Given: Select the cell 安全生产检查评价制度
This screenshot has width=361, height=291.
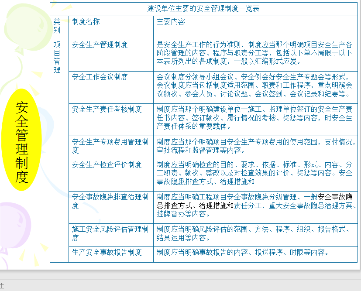Looking at the screenshot, I should (111, 175).
